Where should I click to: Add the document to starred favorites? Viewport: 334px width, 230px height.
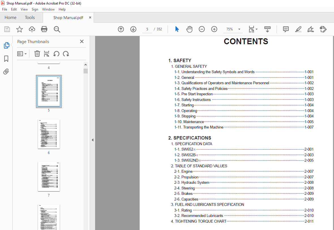[19, 29]
